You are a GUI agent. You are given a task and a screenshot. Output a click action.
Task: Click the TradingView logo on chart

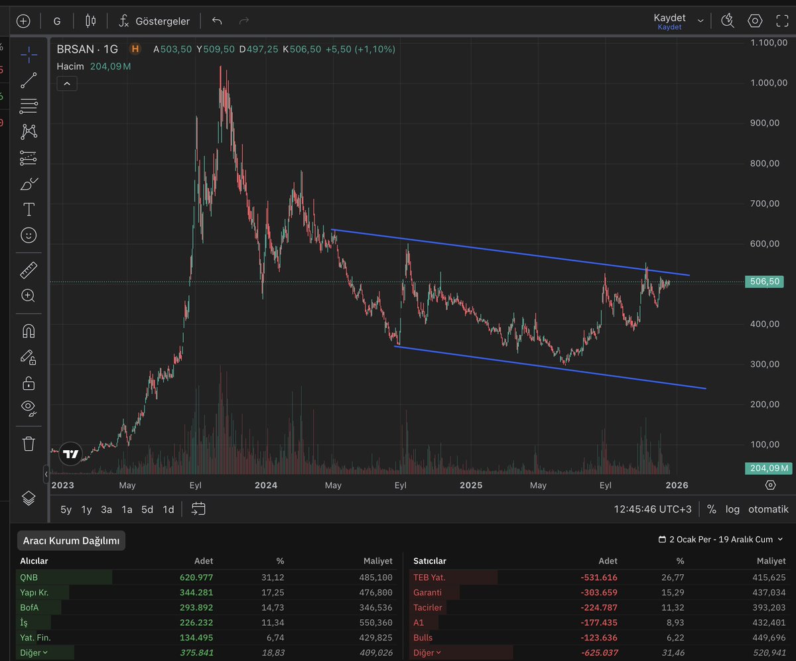[70, 455]
